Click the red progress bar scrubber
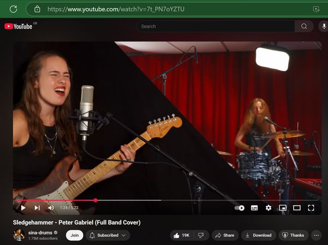This screenshot has width=328, height=245. coord(95,200)
